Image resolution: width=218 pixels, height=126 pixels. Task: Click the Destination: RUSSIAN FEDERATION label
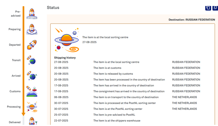[192, 20]
